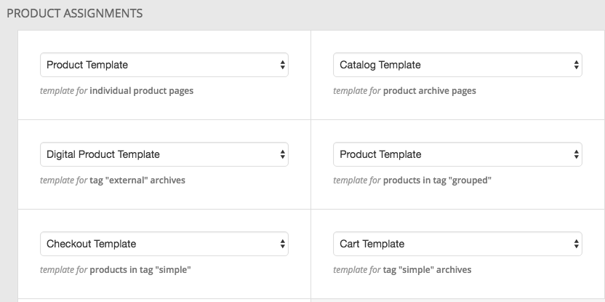Click up-down arrows on Catalog Template select
The width and height of the screenshot is (605, 302).
(576, 65)
